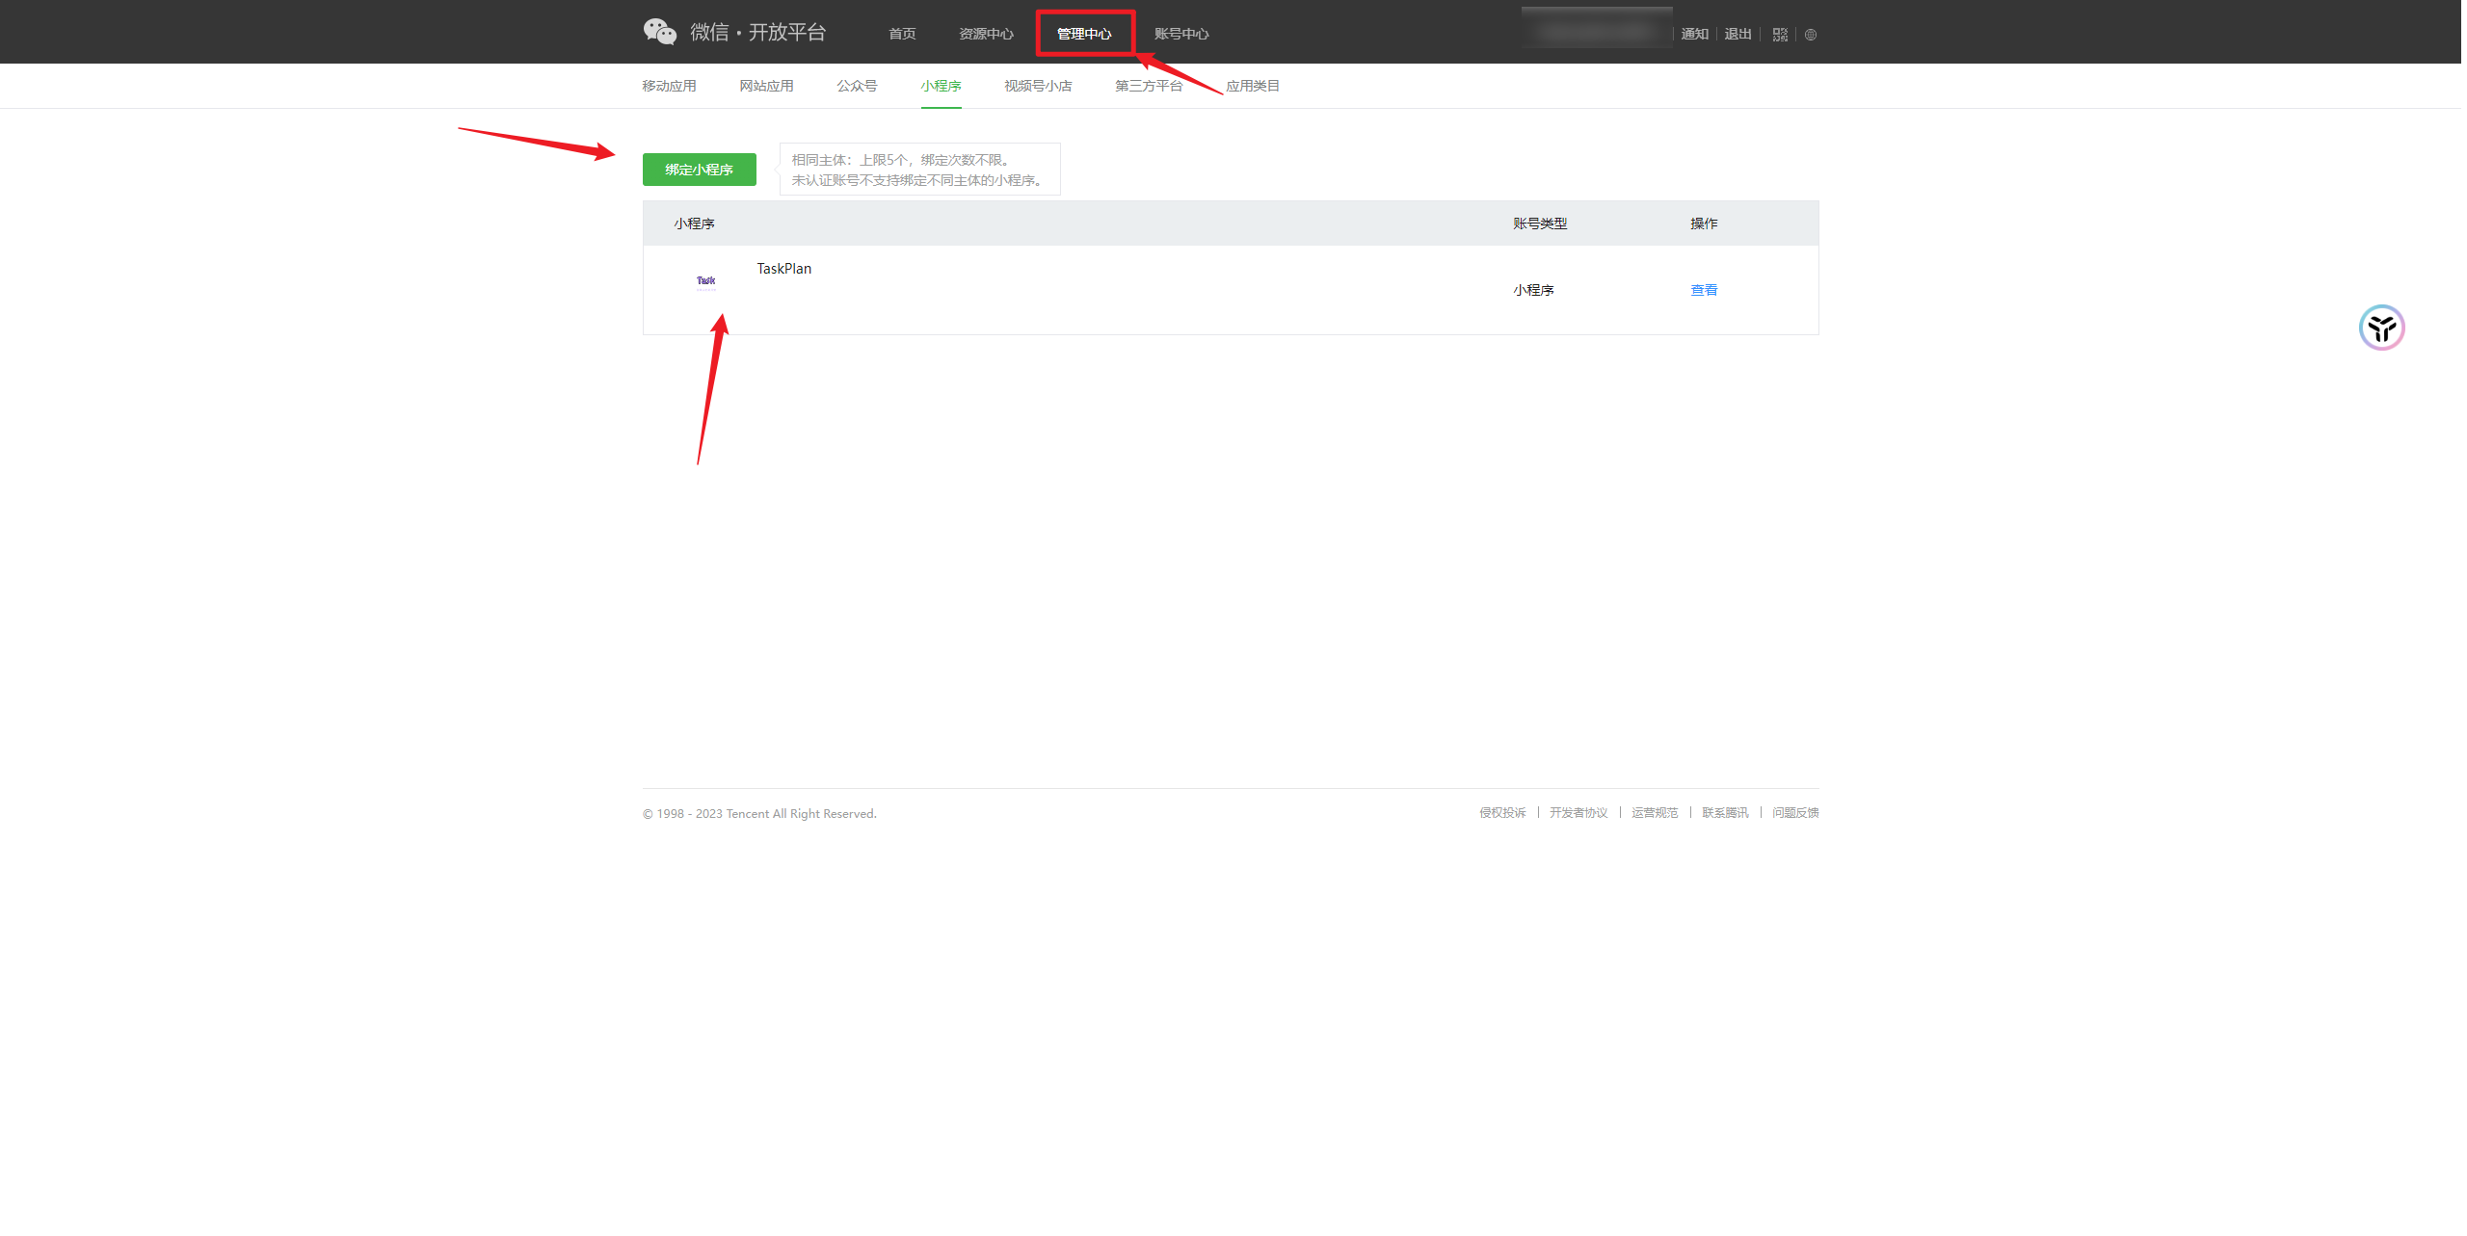This screenshot has height=1236, width=2467.
Task: Click the globe language icon
Action: click(x=1811, y=35)
